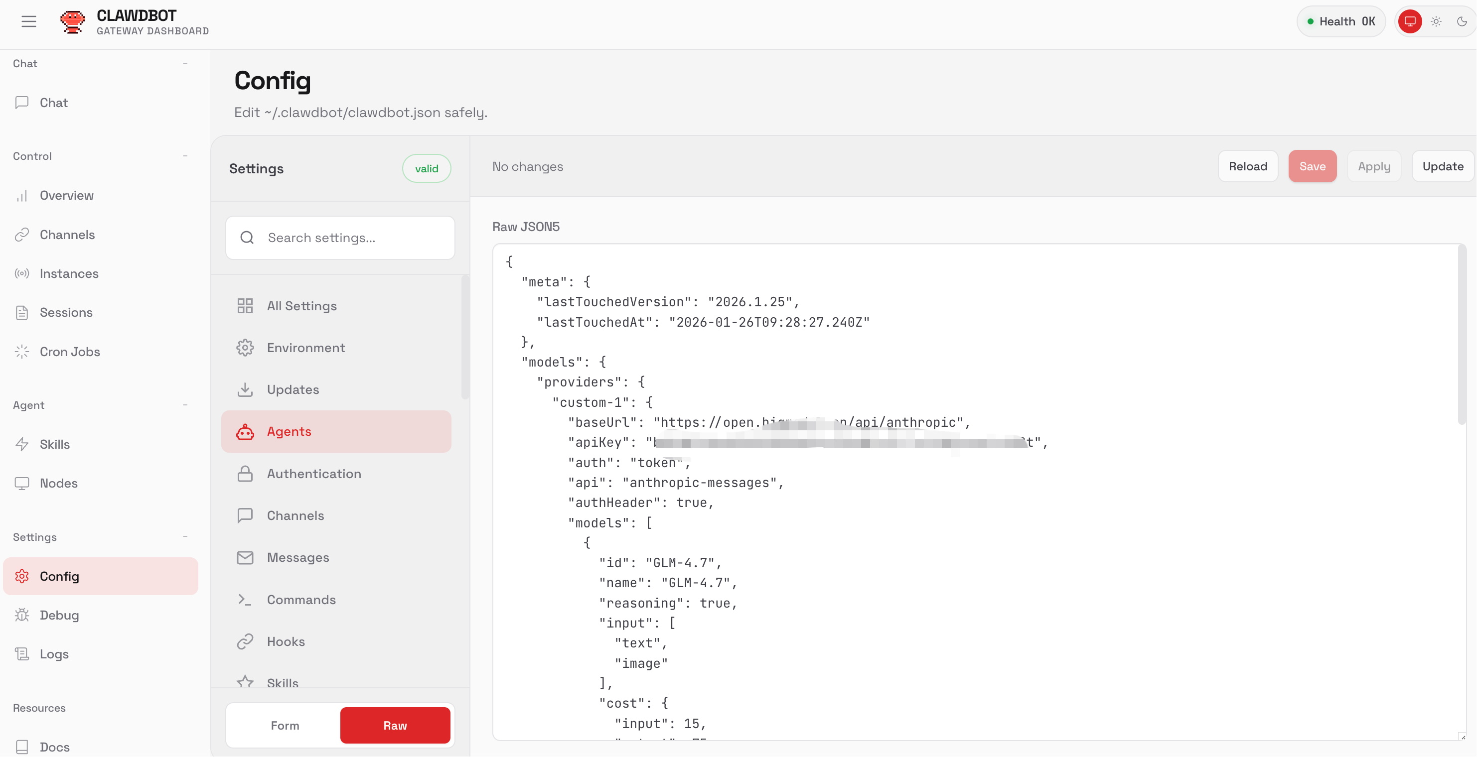Select the dark theme moon icon

(1462, 22)
